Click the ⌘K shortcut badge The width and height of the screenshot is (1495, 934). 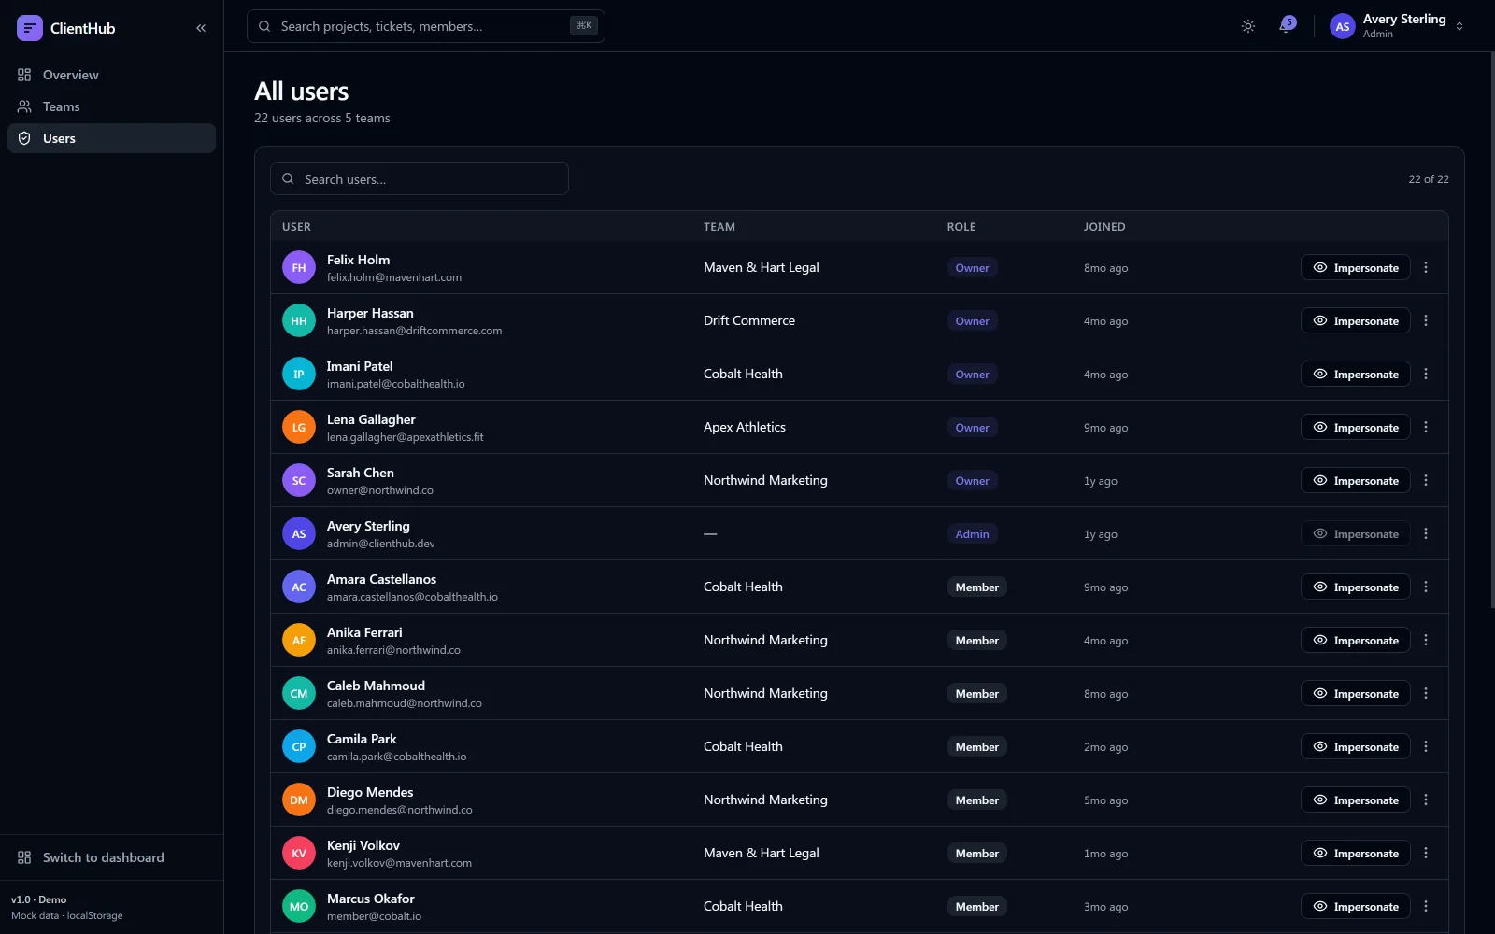click(583, 26)
